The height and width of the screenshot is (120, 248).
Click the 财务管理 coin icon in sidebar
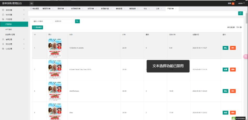coord(3,44)
